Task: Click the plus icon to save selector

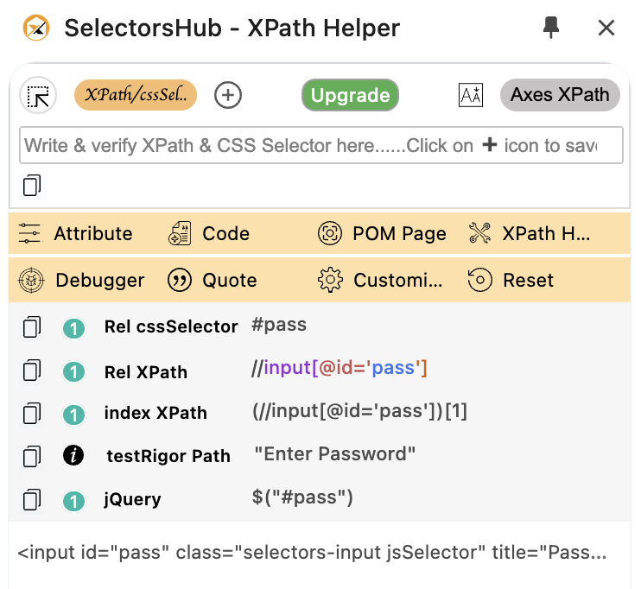Action: coord(228,95)
